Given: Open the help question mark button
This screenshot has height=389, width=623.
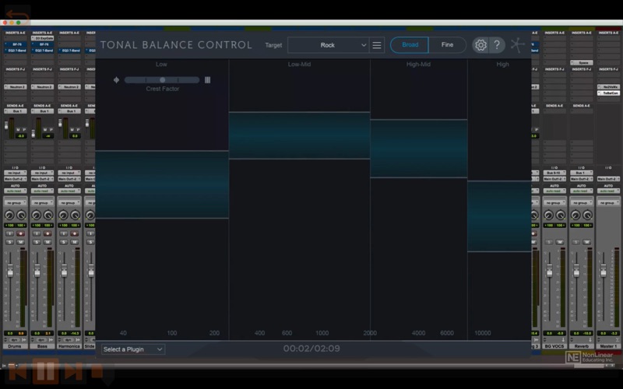Looking at the screenshot, I should pos(497,45).
